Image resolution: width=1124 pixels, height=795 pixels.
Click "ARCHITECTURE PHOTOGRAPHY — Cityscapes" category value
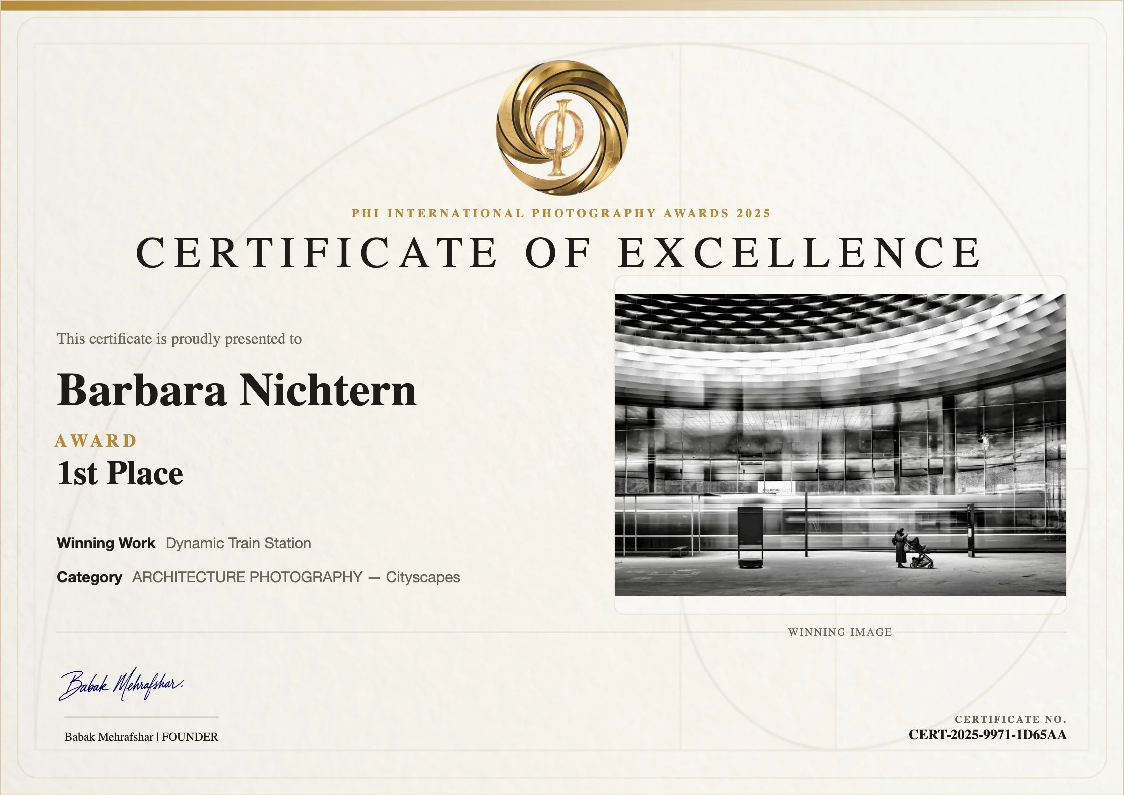[x=296, y=577]
